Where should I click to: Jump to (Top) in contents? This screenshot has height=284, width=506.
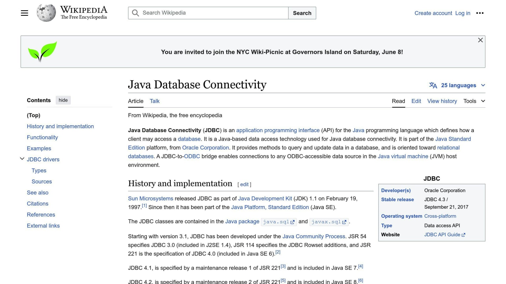(34, 115)
